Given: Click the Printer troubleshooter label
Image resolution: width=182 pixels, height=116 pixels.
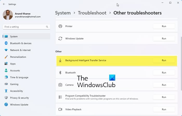Looking at the screenshot, I should coord(69,26).
